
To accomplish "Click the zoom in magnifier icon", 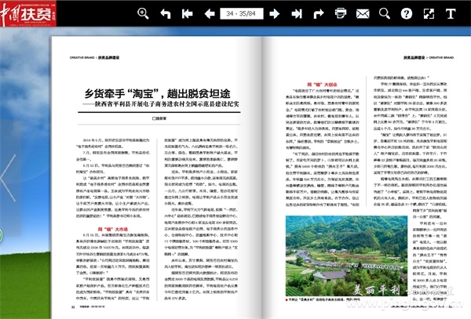I will 143,13.
